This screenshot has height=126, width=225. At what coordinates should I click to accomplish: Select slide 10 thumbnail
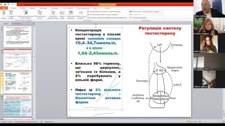coord(18,60)
